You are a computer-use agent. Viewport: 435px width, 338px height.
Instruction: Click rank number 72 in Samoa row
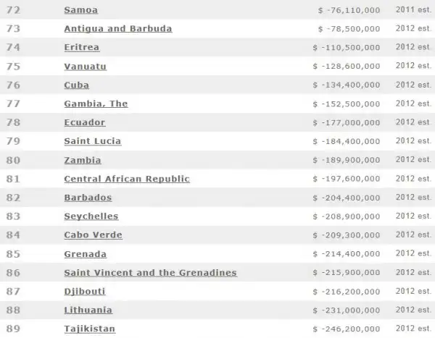click(12, 10)
